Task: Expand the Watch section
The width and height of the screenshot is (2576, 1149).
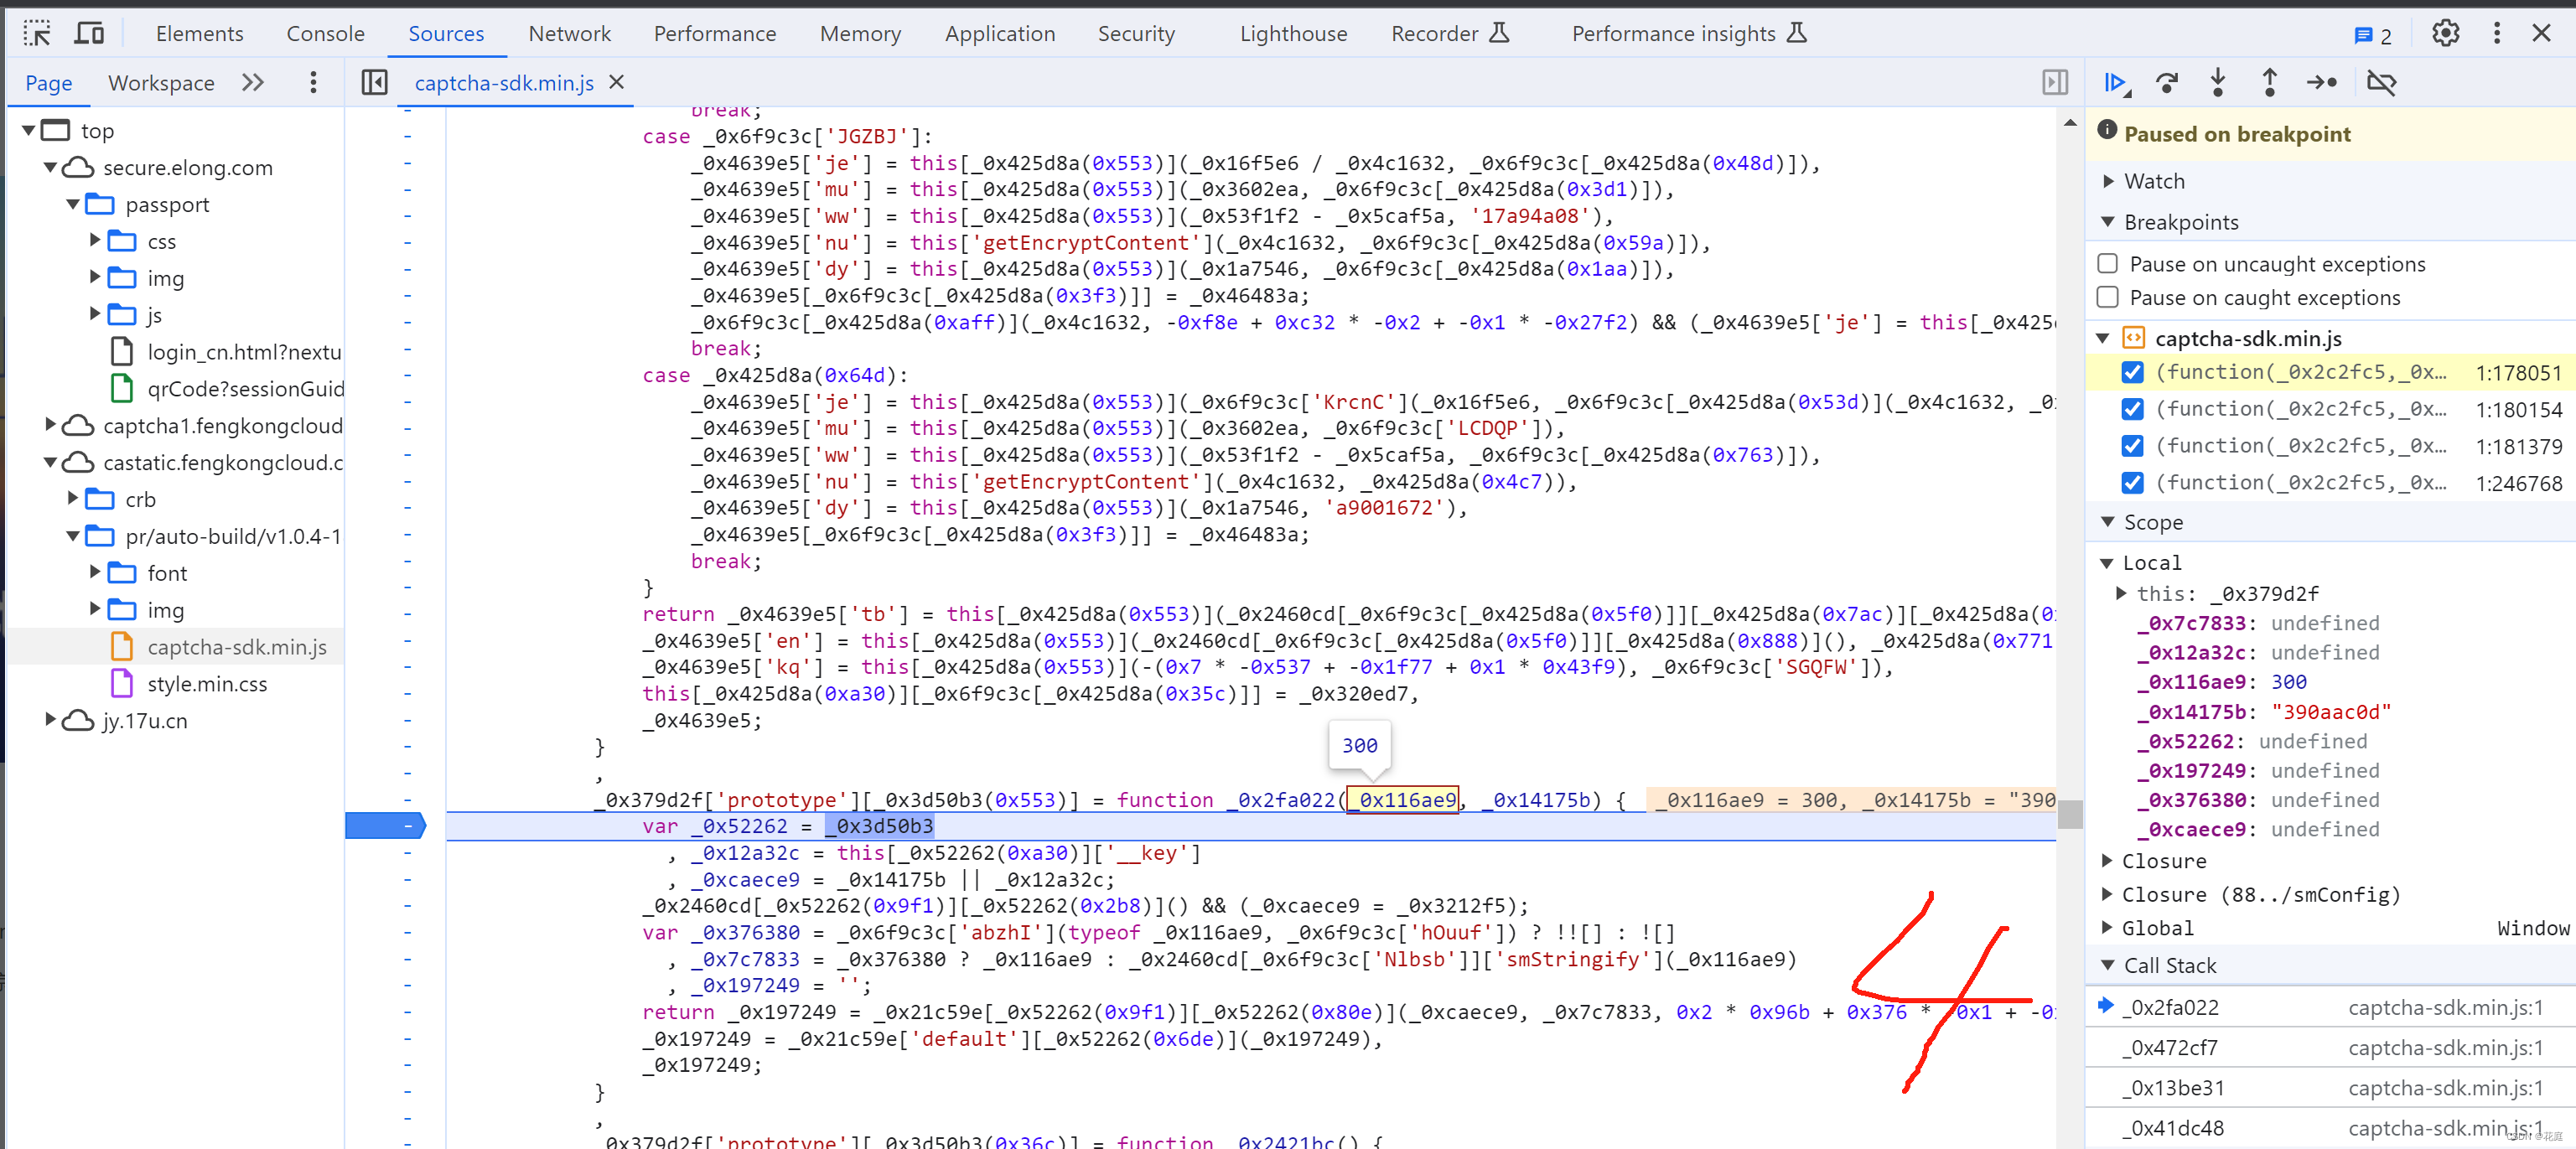Action: pos(2108,181)
